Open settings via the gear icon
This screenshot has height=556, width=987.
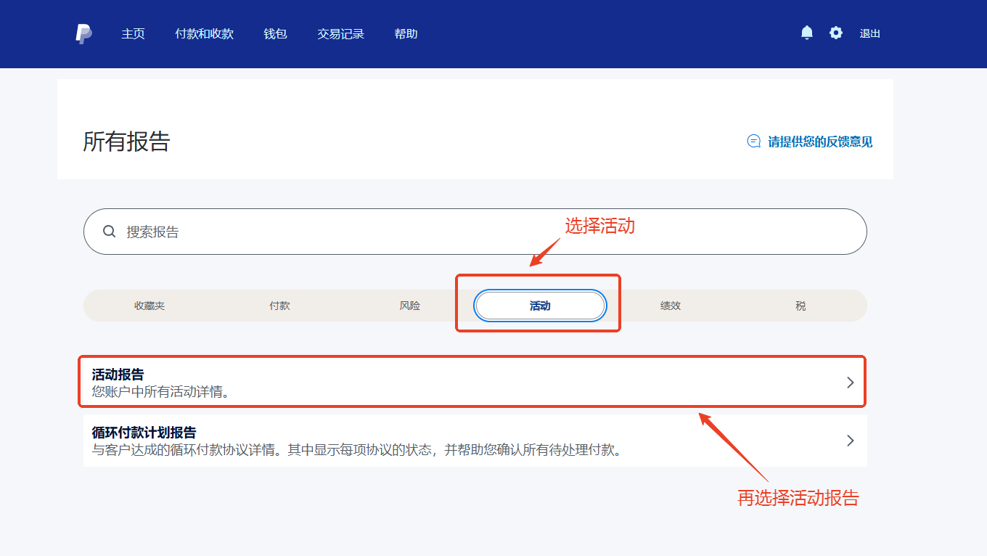click(x=836, y=33)
